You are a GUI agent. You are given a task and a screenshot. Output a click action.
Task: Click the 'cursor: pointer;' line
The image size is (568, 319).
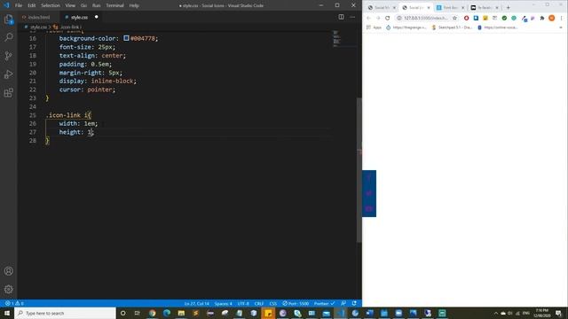click(x=87, y=89)
